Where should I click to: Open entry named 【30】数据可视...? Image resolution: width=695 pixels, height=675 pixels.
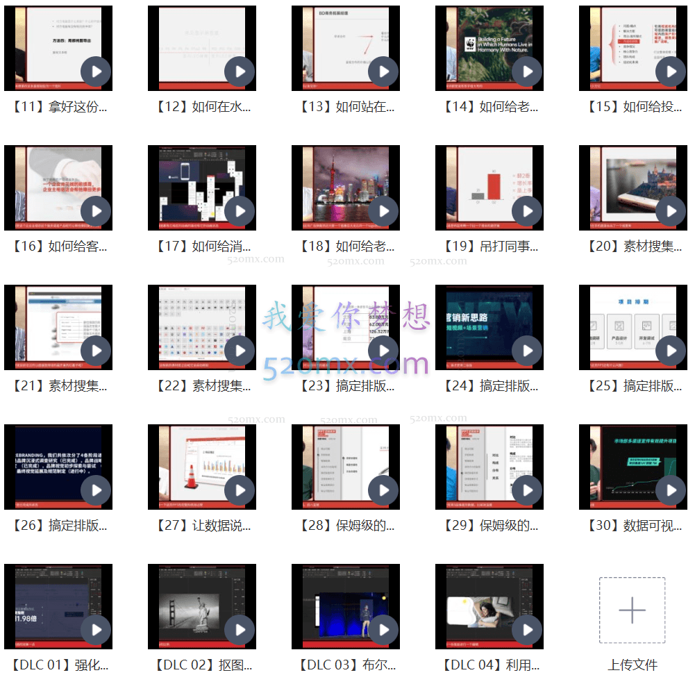(633, 526)
